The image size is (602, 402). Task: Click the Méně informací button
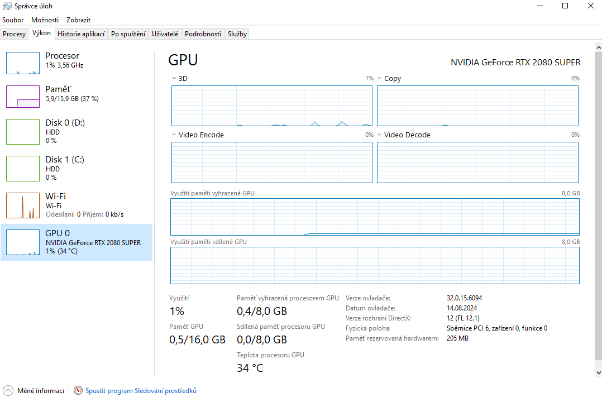point(40,391)
